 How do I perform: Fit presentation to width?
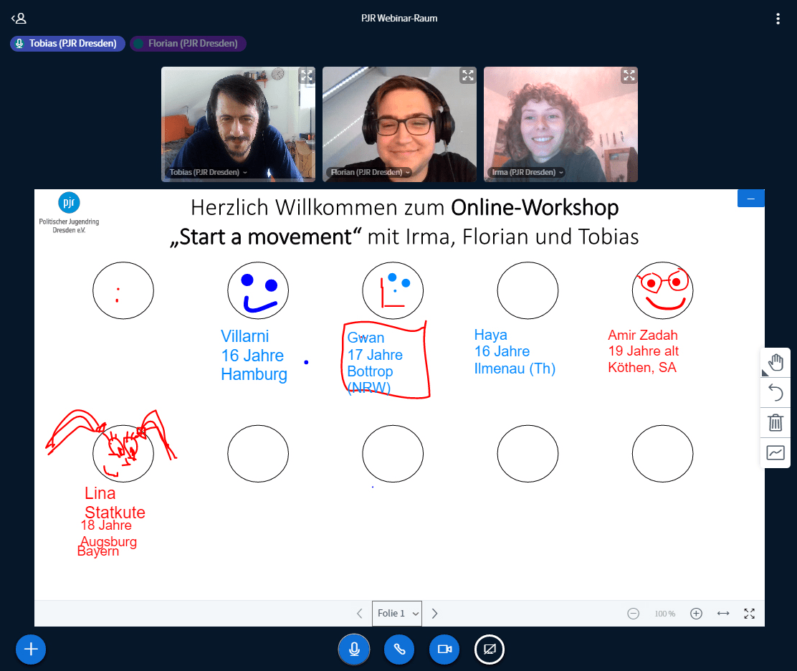[x=723, y=614]
